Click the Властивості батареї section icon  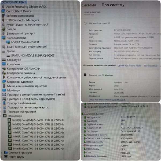82,114
